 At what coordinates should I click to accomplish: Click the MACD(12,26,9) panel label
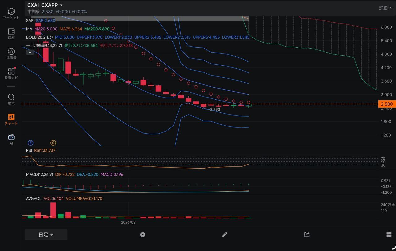(x=39, y=175)
